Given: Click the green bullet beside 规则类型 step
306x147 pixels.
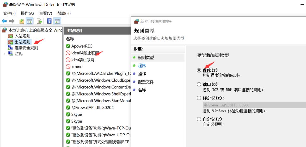Looking at the screenshot, I should pos(134,58).
